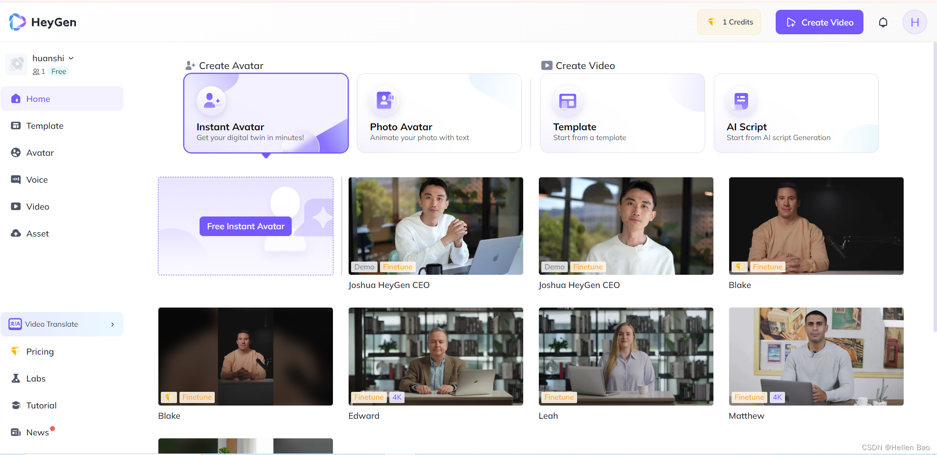
Task: Open the Pricing page
Action: 62,351
